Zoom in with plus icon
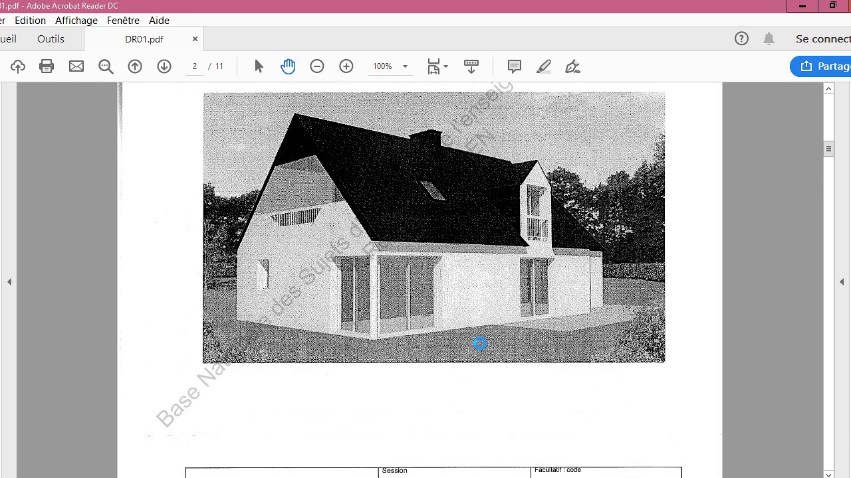The width and height of the screenshot is (851, 478). coord(346,66)
